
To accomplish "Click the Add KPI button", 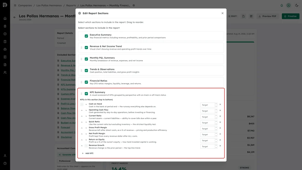I will click(x=88, y=153).
